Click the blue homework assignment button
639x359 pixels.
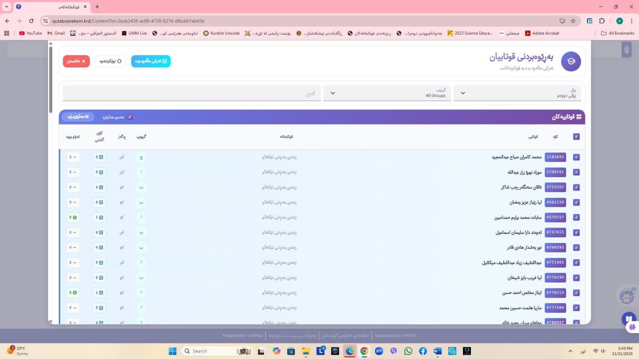[151, 61]
